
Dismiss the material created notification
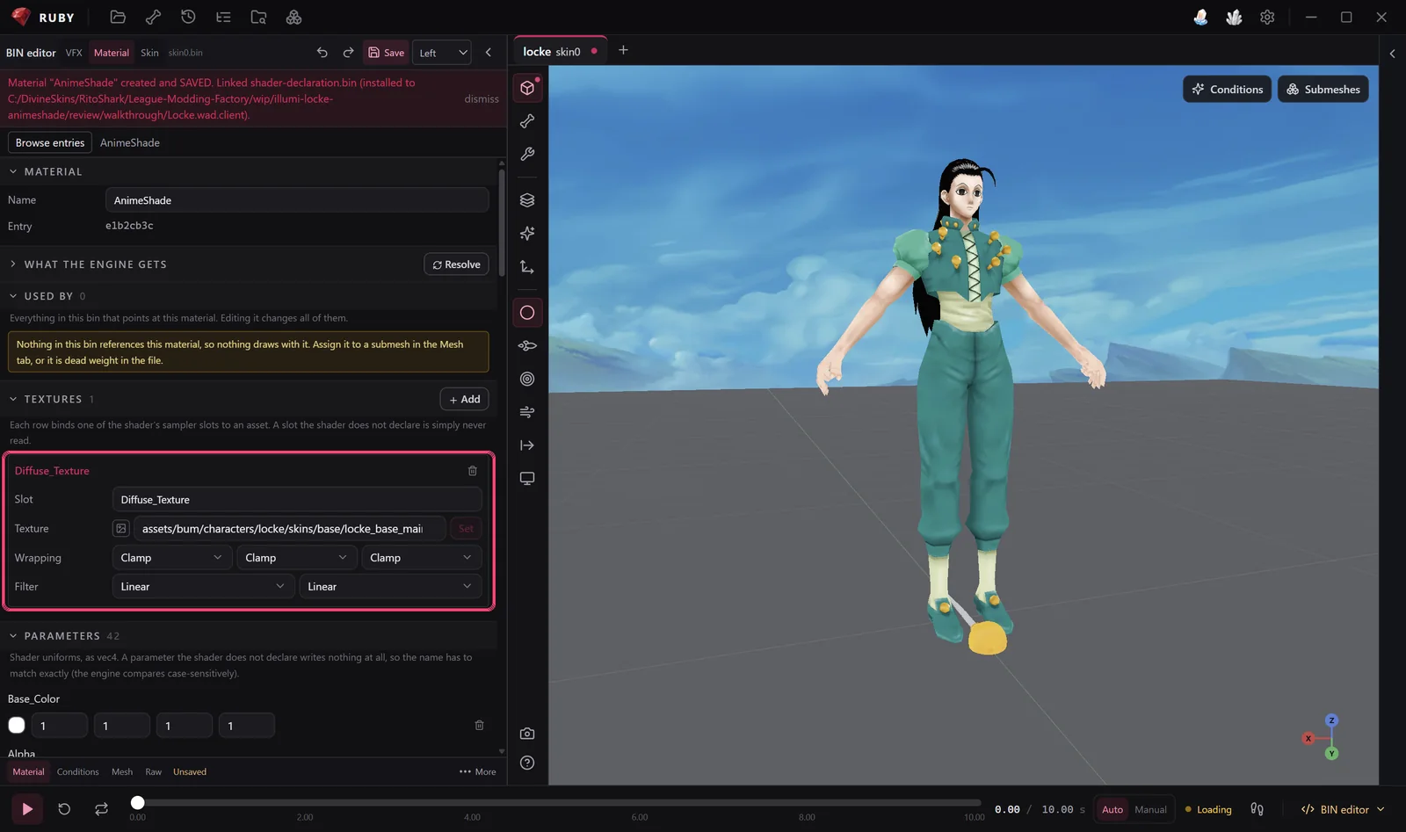[x=482, y=98]
